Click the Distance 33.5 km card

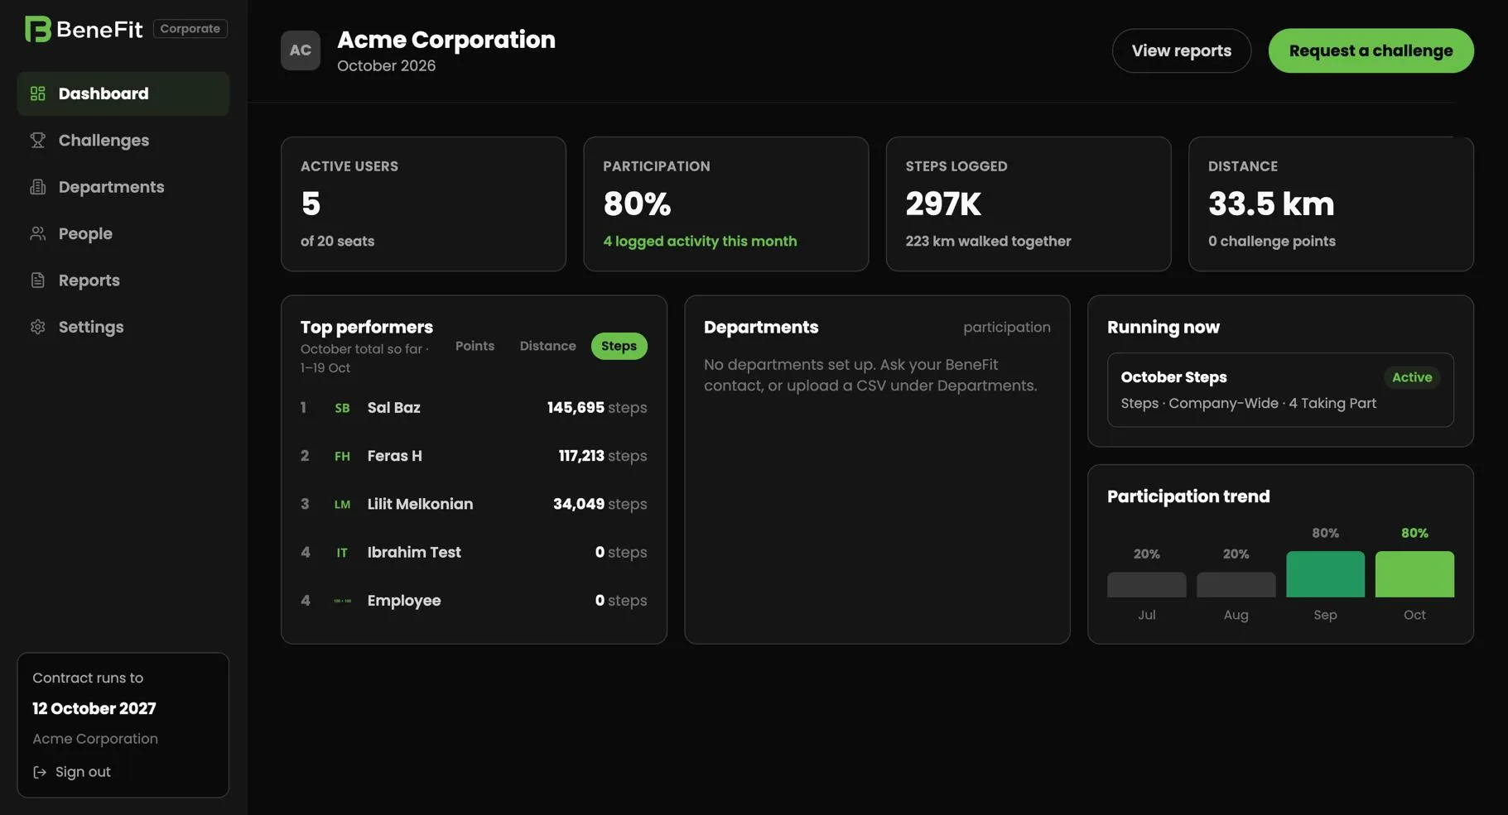click(x=1331, y=204)
